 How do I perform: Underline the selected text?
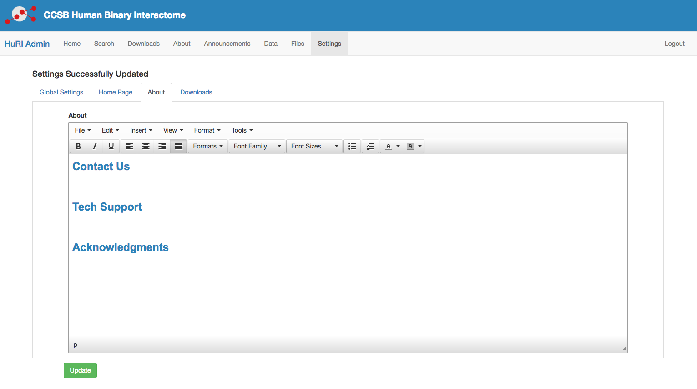[111, 146]
